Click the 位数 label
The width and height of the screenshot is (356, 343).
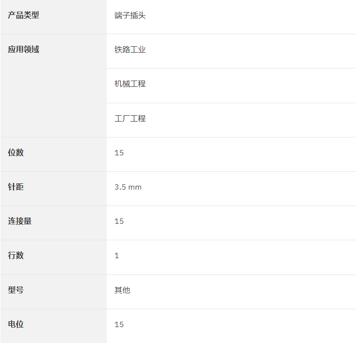[15, 152]
